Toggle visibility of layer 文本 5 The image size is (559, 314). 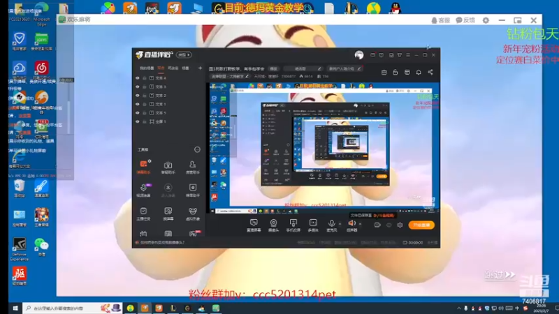click(137, 113)
